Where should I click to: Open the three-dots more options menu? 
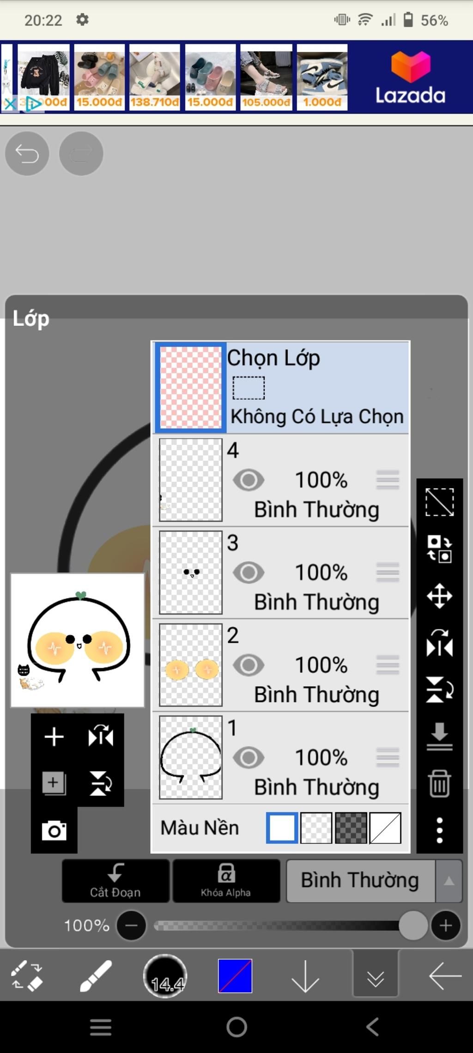pos(439,830)
